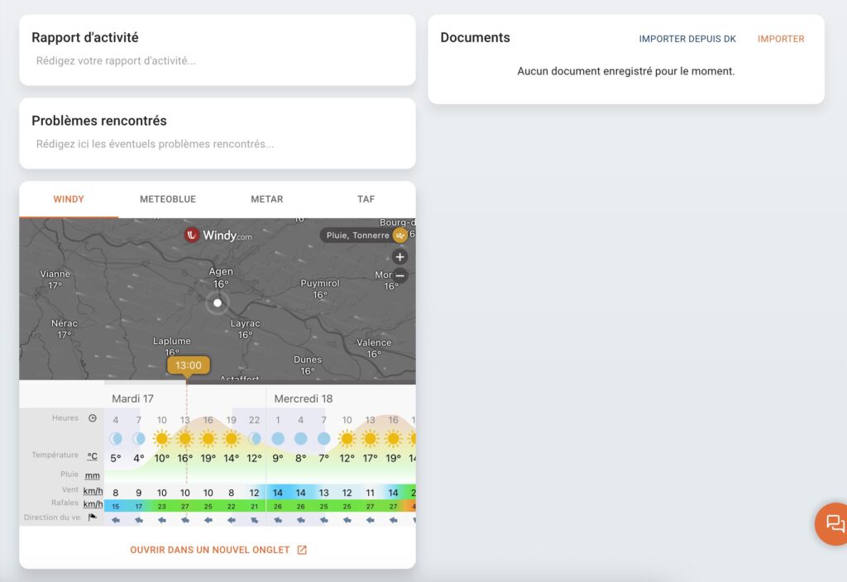Click IMPORTER DEPUIS DK
The height and width of the screenshot is (582, 847).
(x=688, y=38)
